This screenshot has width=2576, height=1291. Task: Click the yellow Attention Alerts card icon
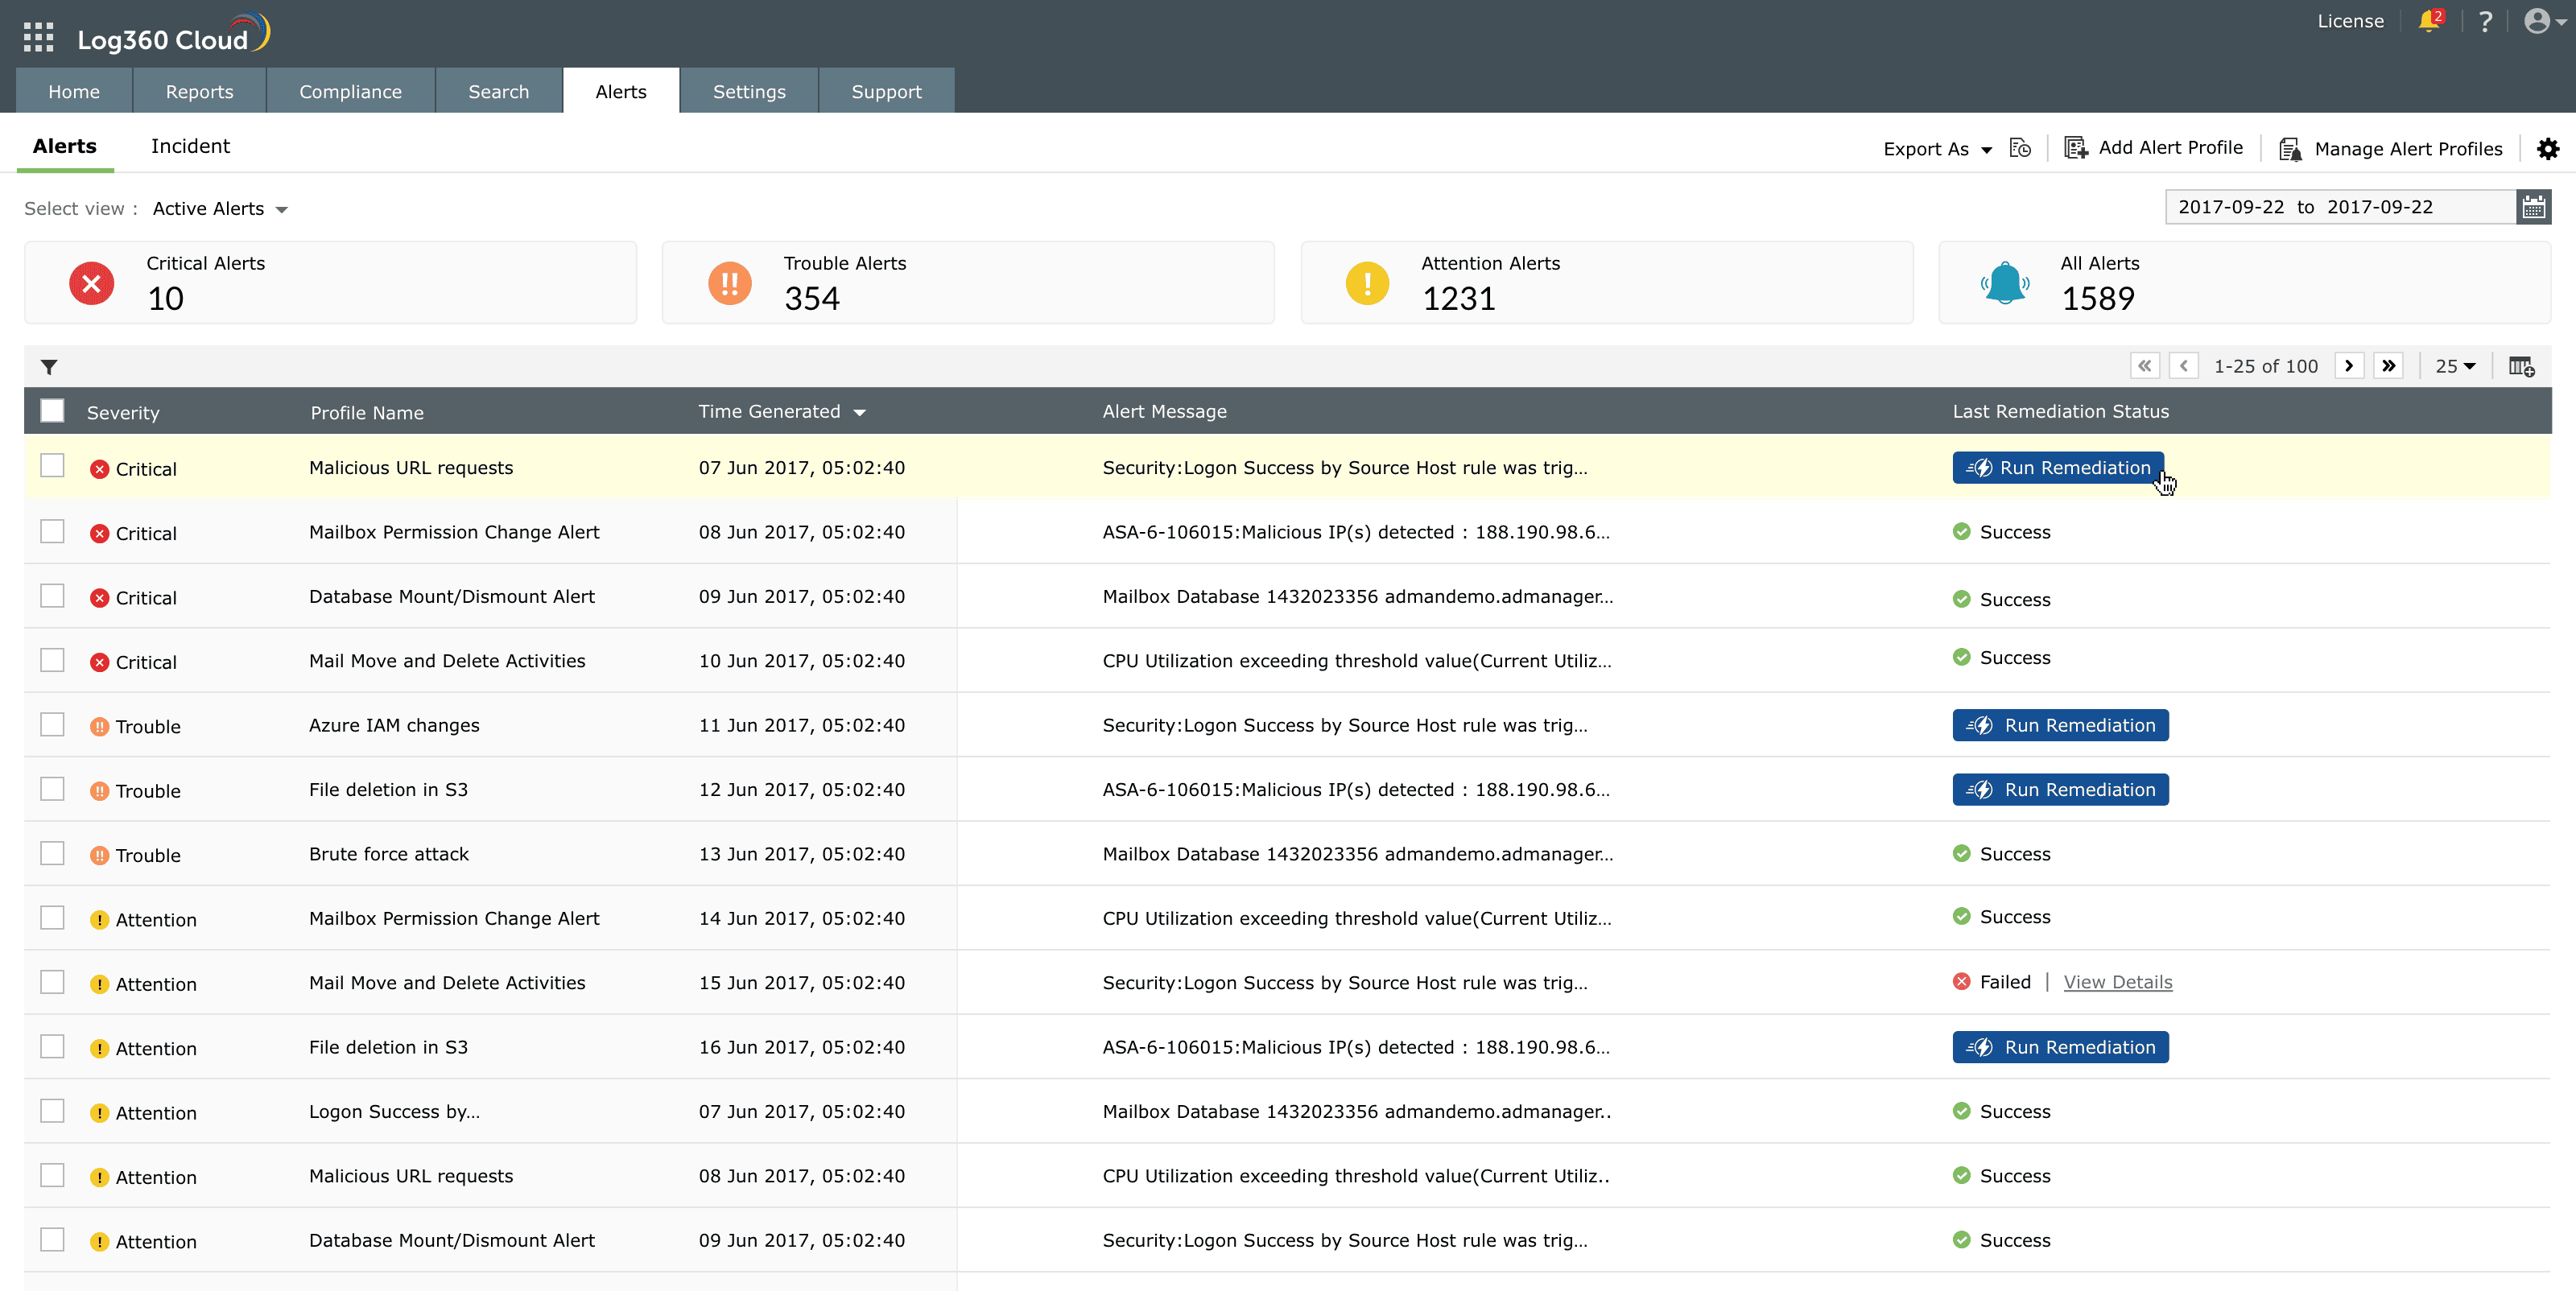point(1367,283)
